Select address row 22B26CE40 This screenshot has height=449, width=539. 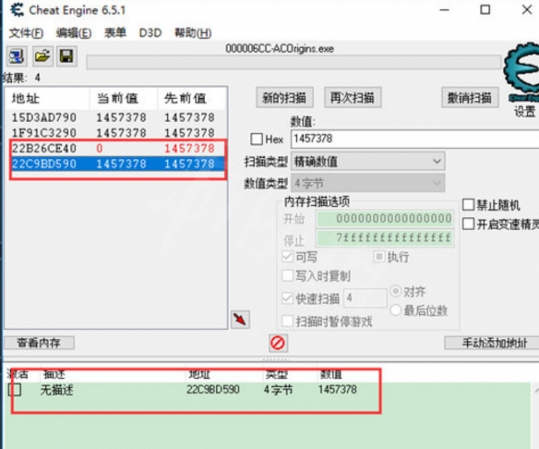[x=116, y=149]
